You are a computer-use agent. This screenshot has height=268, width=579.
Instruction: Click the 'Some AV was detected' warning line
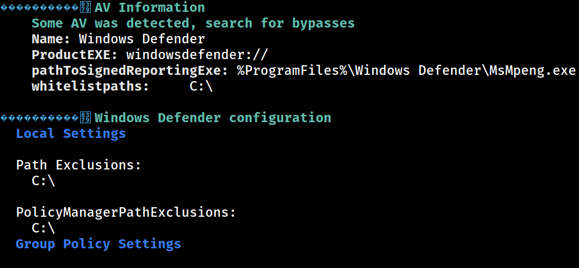(x=193, y=23)
